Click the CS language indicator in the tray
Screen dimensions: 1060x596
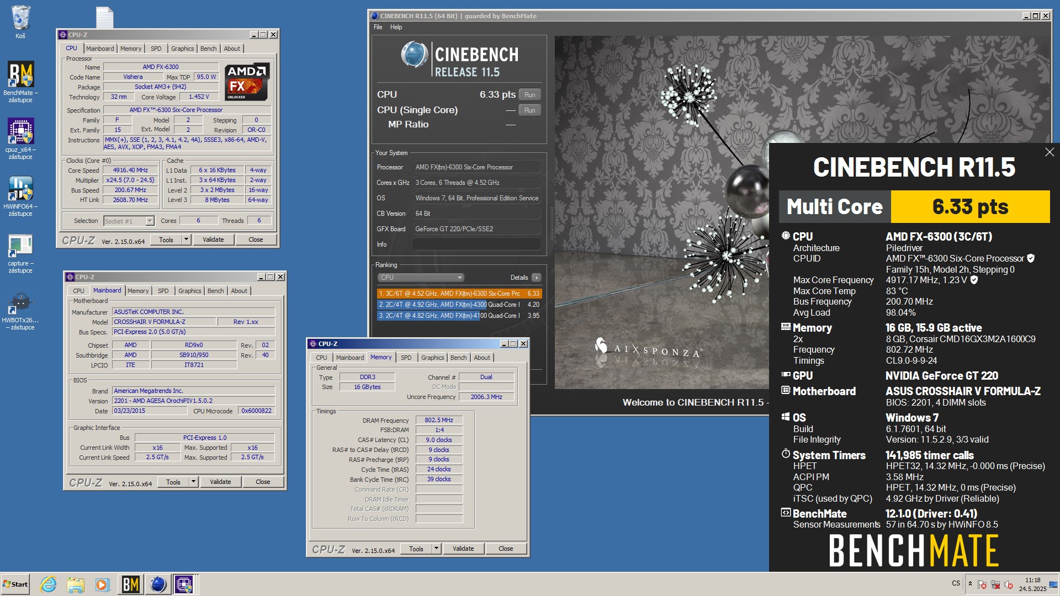(x=956, y=583)
